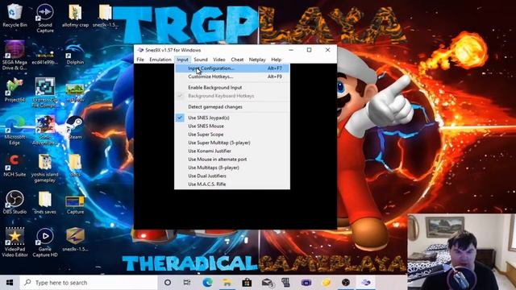This screenshot has height=290, width=516.
Task: Click the 'Type here to search' box
Action: click(89, 283)
